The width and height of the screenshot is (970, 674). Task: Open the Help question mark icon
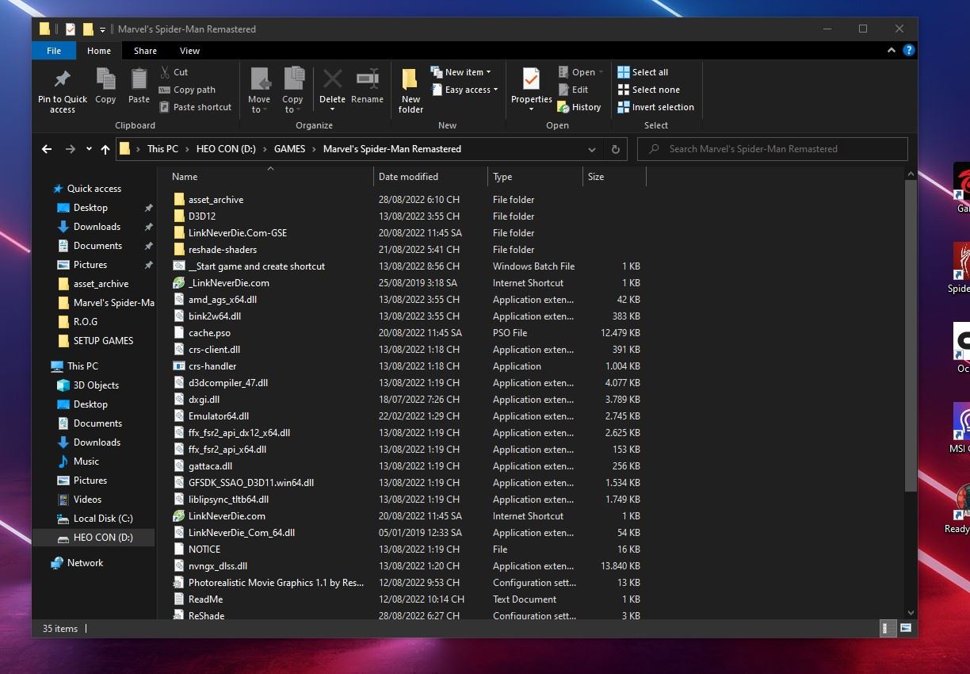[x=908, y=50]
